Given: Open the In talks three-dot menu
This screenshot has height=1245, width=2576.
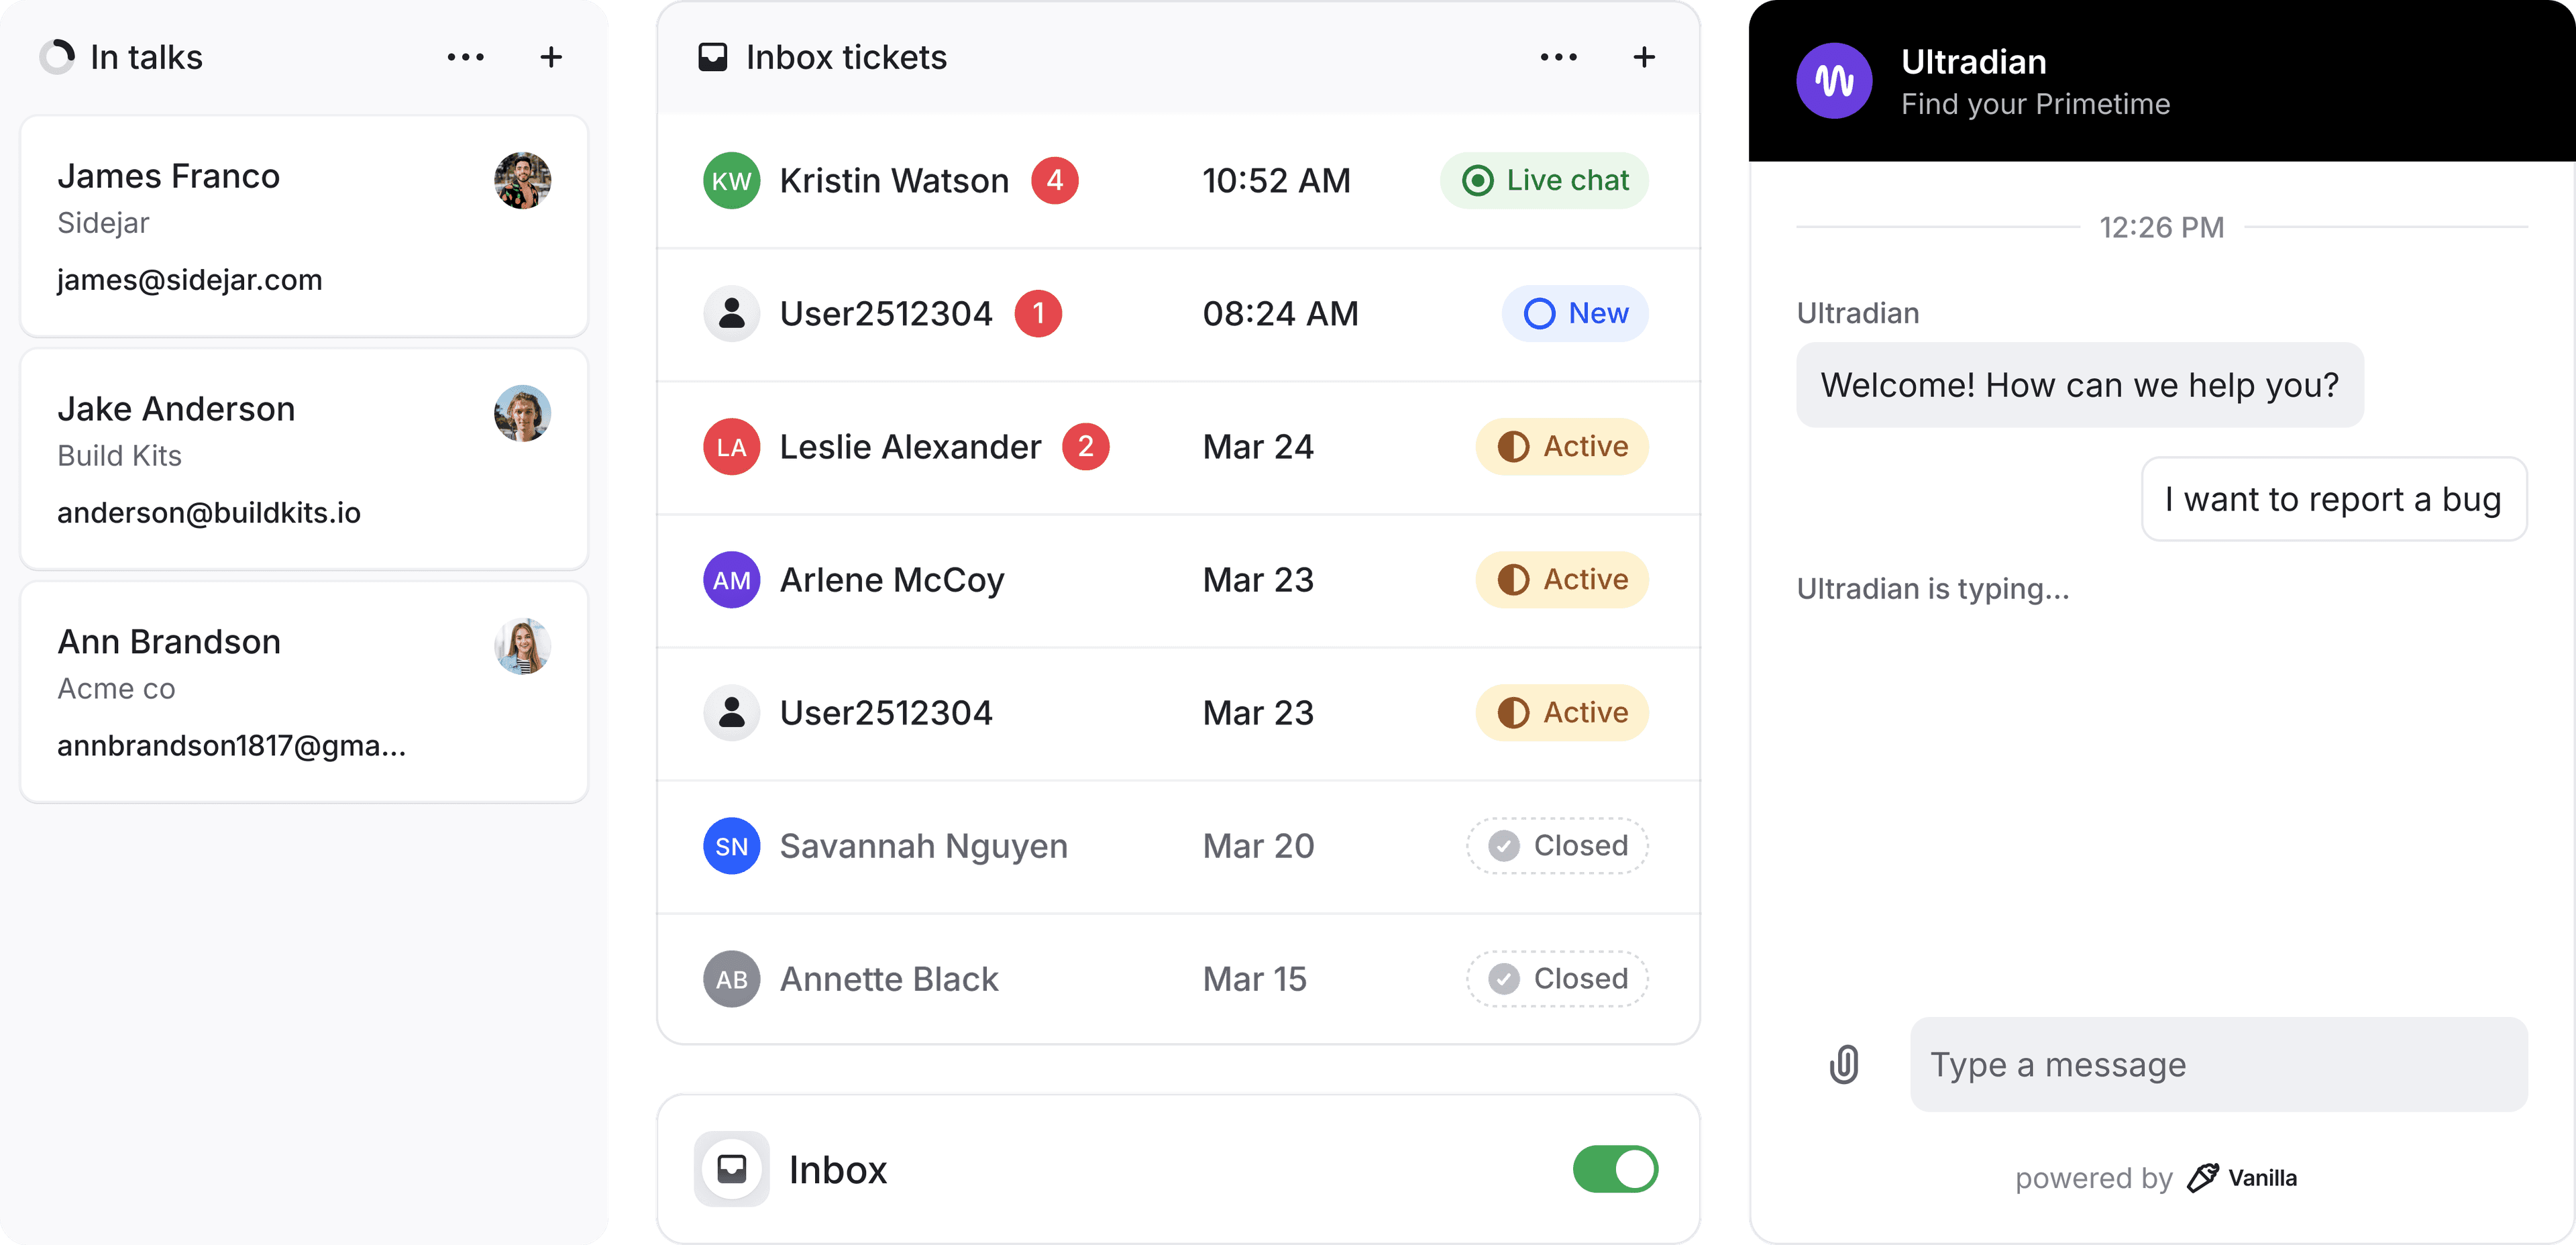Looking at the screenshot, I should 466,57.
